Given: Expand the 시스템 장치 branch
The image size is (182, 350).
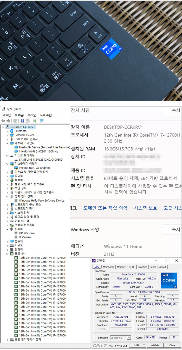Looking at the screenshot, I should (x=7, y=213).
